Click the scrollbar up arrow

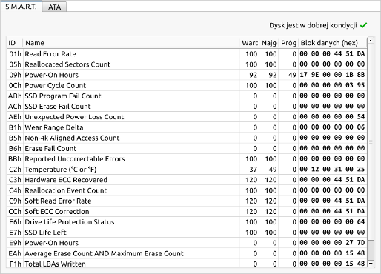pyautogui.click(x=371, y=40)
